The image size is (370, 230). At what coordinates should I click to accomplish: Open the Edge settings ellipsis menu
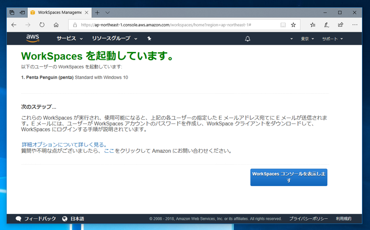[355, 25]
